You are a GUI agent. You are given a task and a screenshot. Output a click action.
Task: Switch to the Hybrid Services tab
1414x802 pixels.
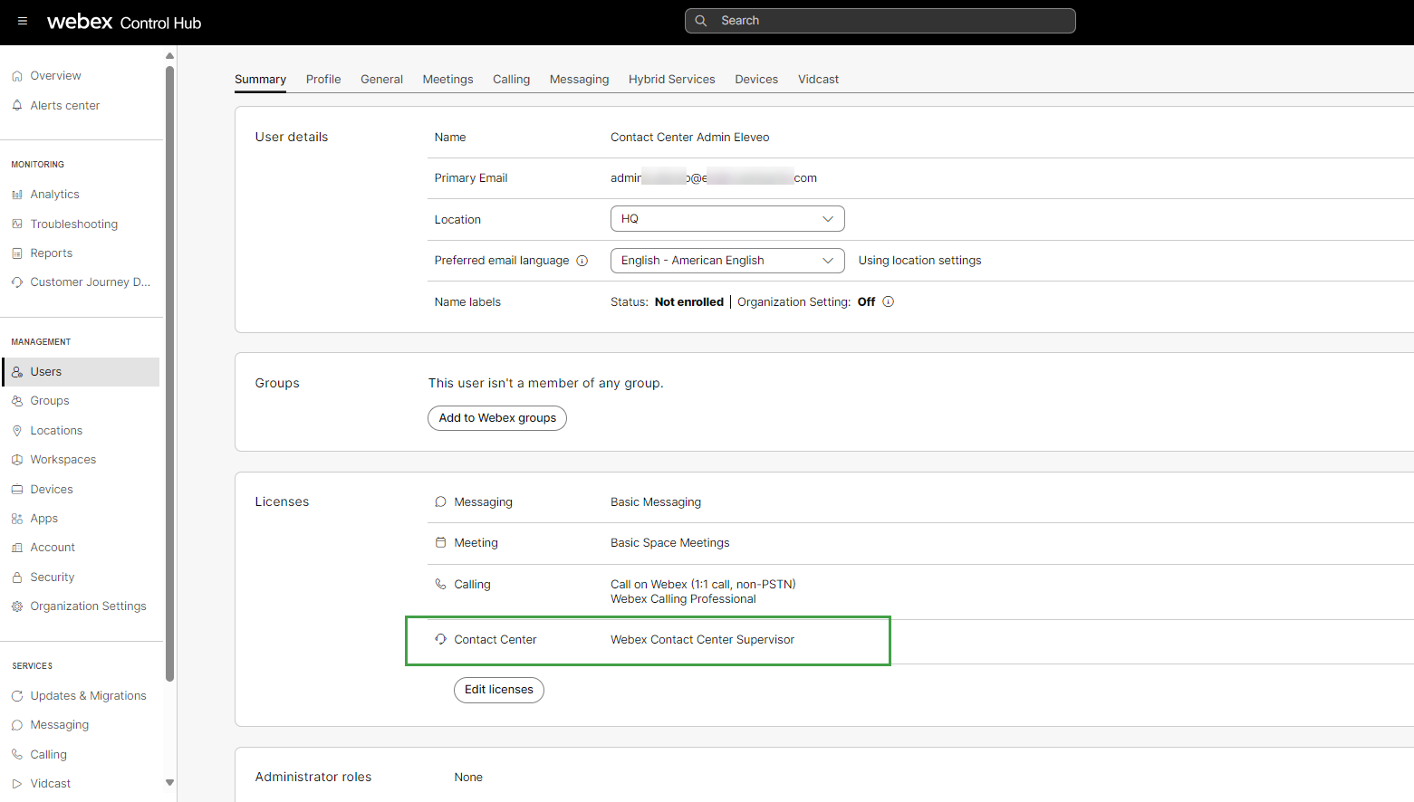click(x=671, y=80)
